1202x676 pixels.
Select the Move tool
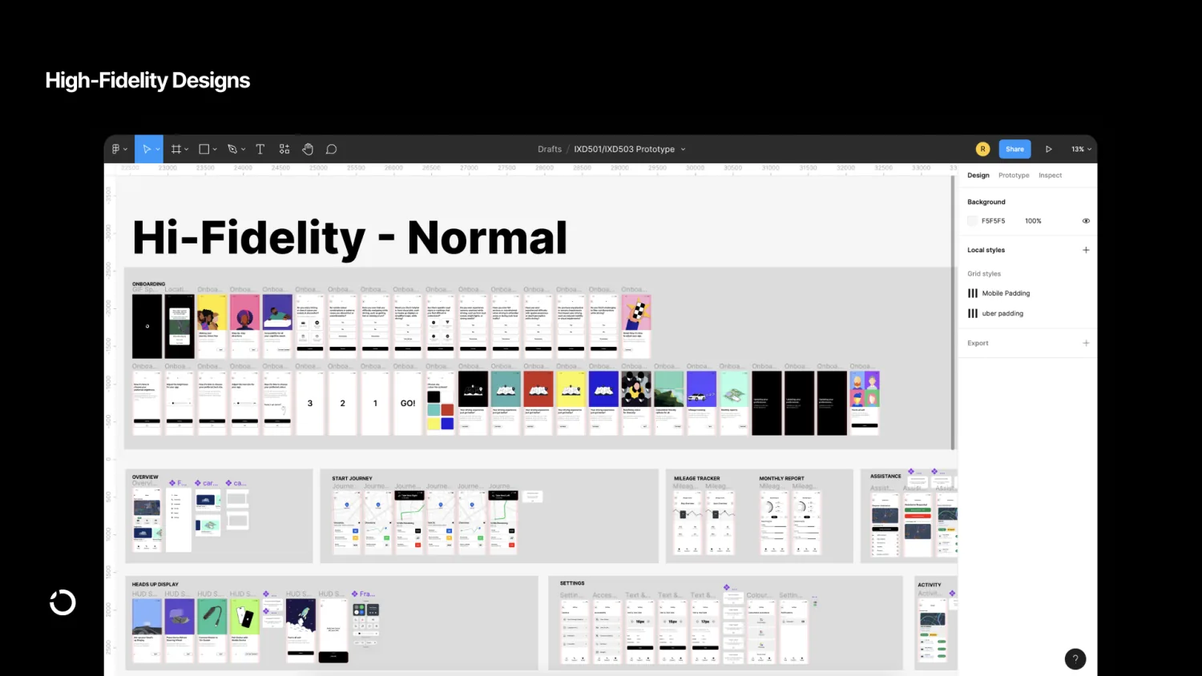tap(146, 149)
